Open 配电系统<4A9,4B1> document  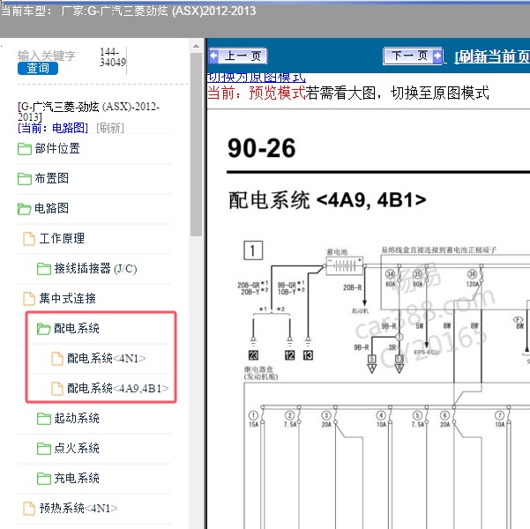117,388
